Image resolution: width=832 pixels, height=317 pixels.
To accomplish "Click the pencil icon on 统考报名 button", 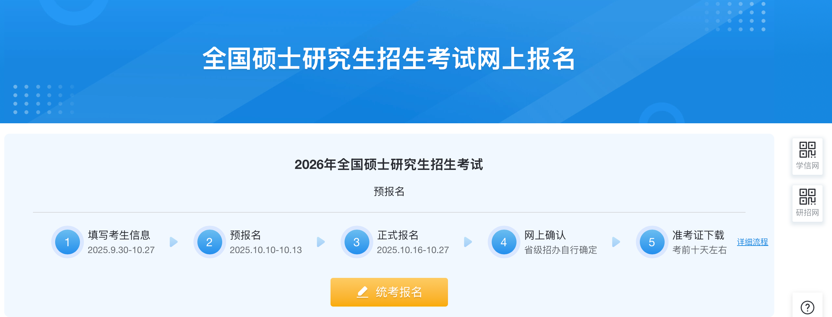I will (x=362, y=292).
